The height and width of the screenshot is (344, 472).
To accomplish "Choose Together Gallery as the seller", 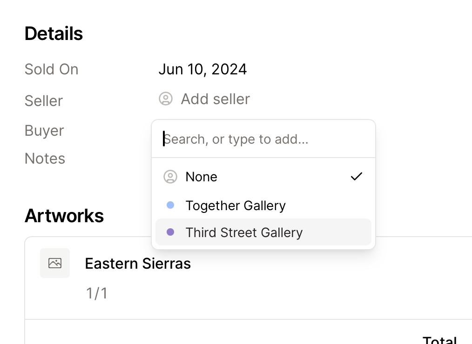I will click(236, 205).
